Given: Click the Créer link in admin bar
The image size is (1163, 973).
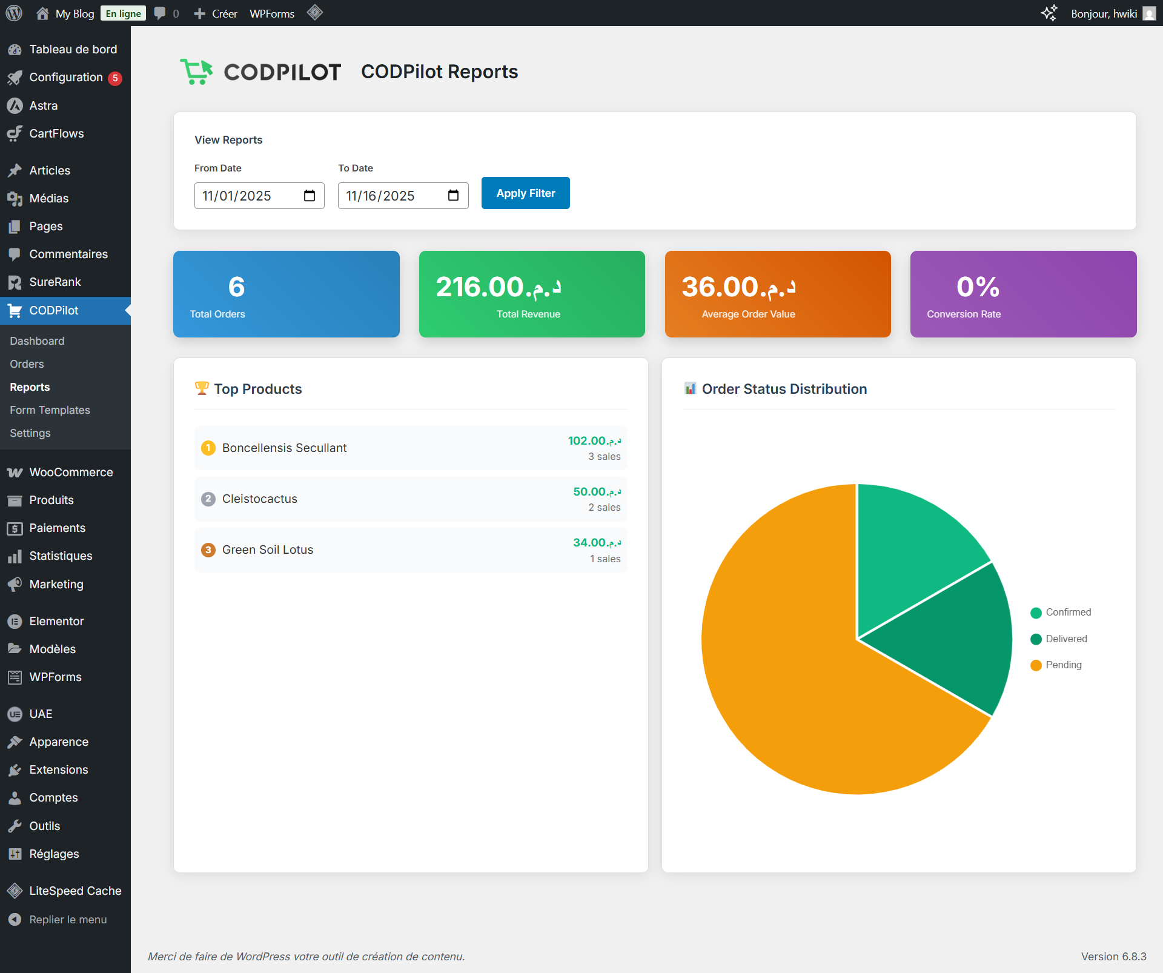Looking at the screenshot, I should pyautogui.click(x=224, y=13).
